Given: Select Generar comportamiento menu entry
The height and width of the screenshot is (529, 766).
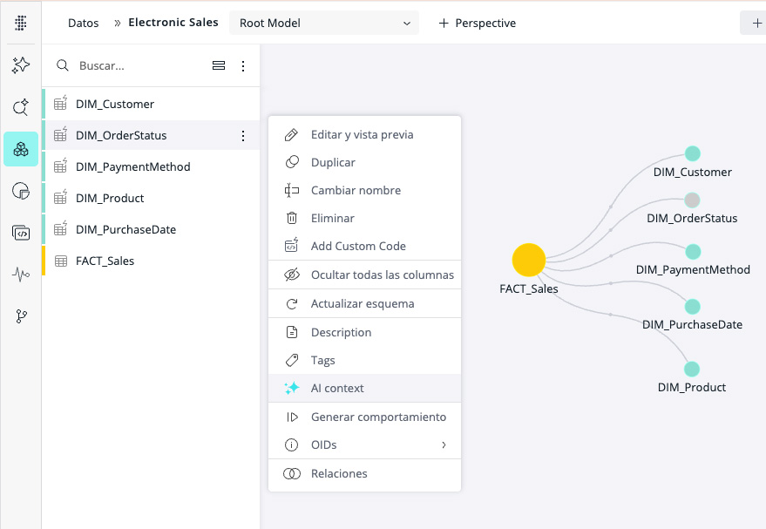Looking at the screenshot, I should tap(364, 417).
